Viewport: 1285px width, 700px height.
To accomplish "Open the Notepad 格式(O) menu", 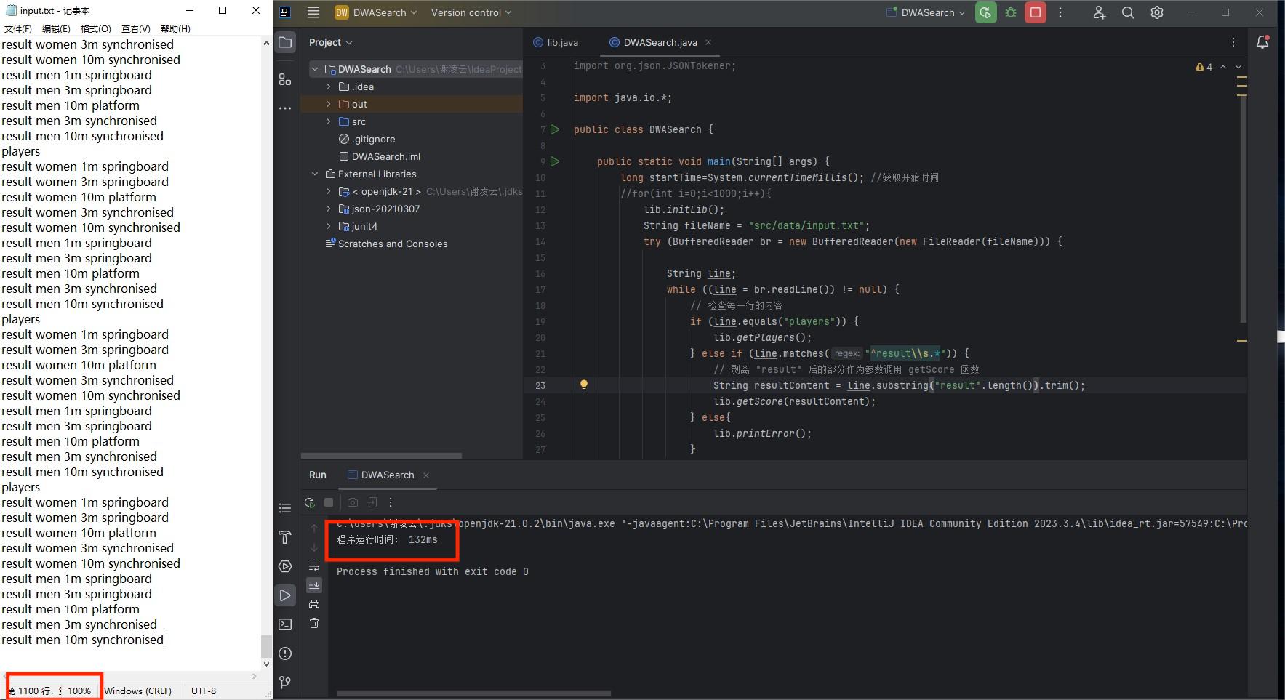I will tap(95, 28).
